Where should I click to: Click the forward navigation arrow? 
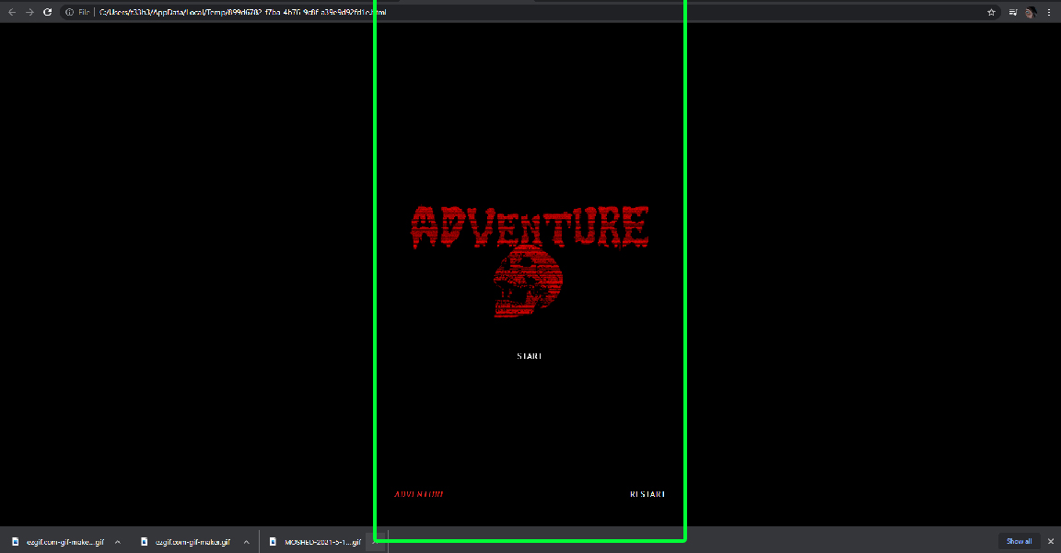click(x=29, y=12)
